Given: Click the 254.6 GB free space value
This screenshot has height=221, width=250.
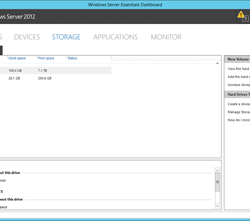Looking at the screenshot, I should [x=45, y=78].
